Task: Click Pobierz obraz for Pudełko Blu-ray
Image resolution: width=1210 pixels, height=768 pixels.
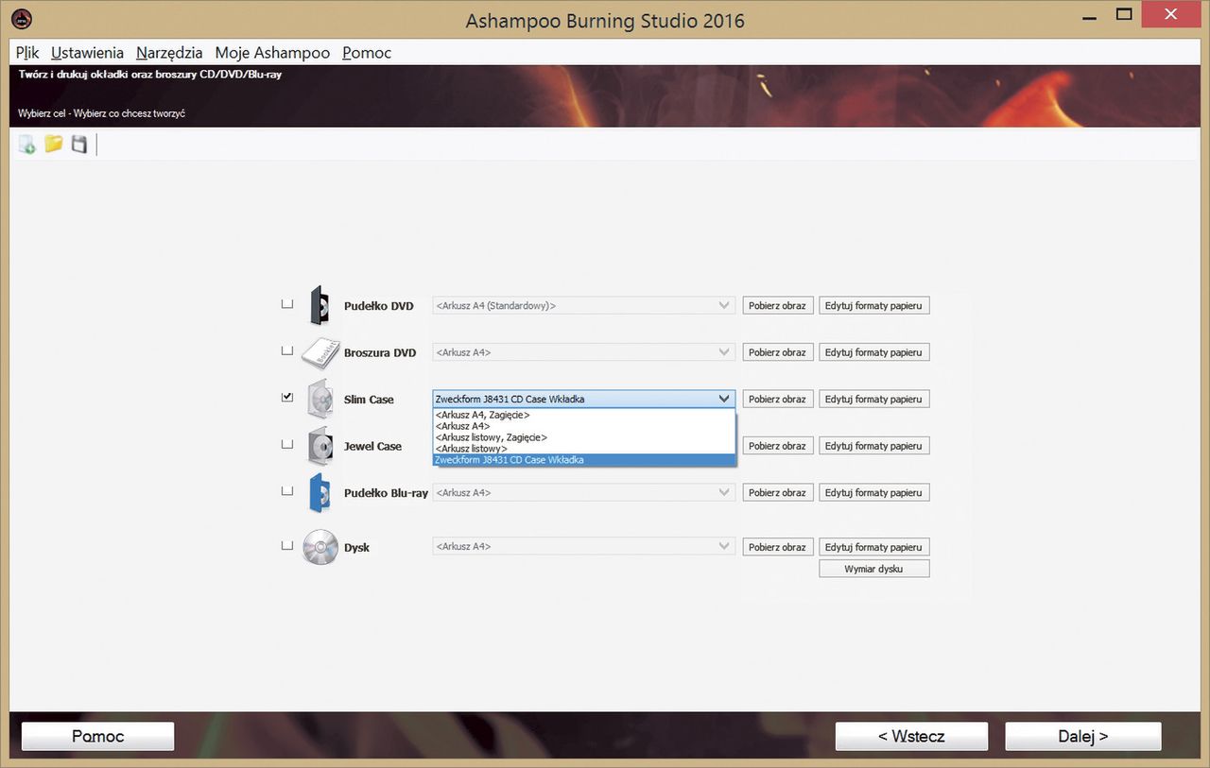Action: pos(778,492)
